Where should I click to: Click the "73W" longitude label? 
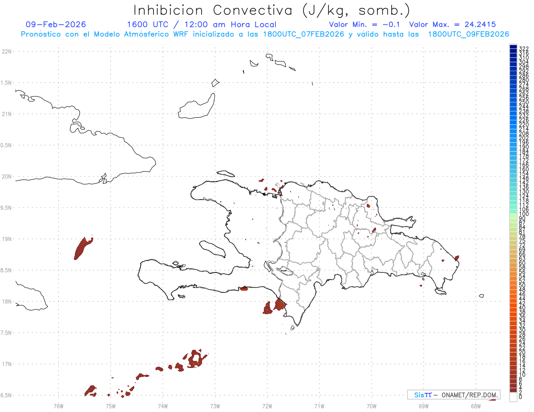point(215,406)
